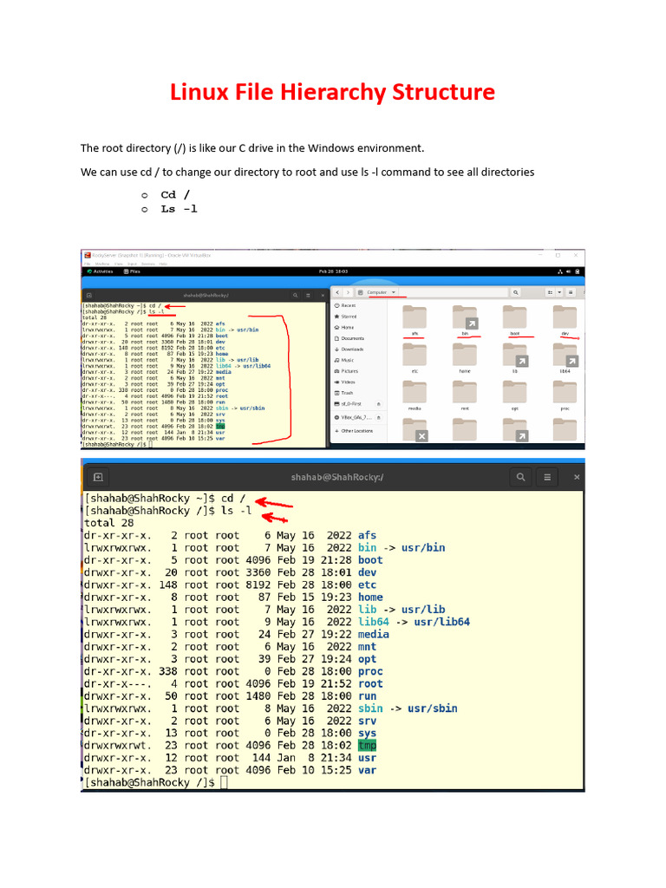Image resolution: width=666 pixels, height=888 pixels.
Task: Click the new tab icon in enlarged terminal header
Action: pos(98,477)
